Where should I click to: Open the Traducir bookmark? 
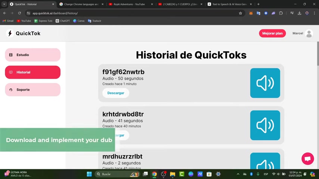[95, 21]
